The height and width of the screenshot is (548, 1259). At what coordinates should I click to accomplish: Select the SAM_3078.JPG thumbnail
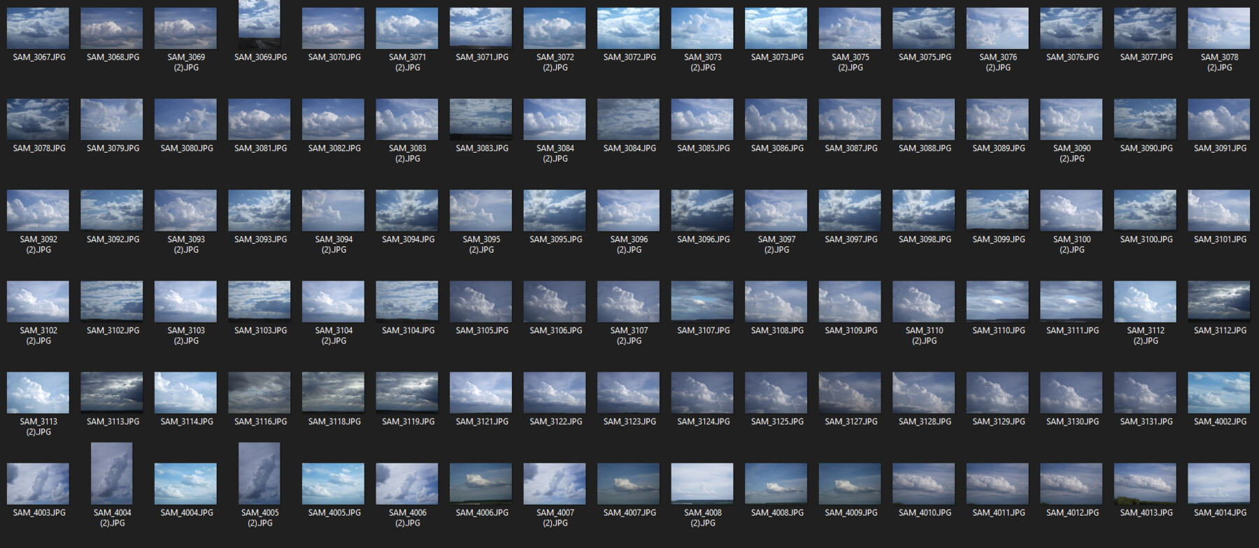point(38,119)
